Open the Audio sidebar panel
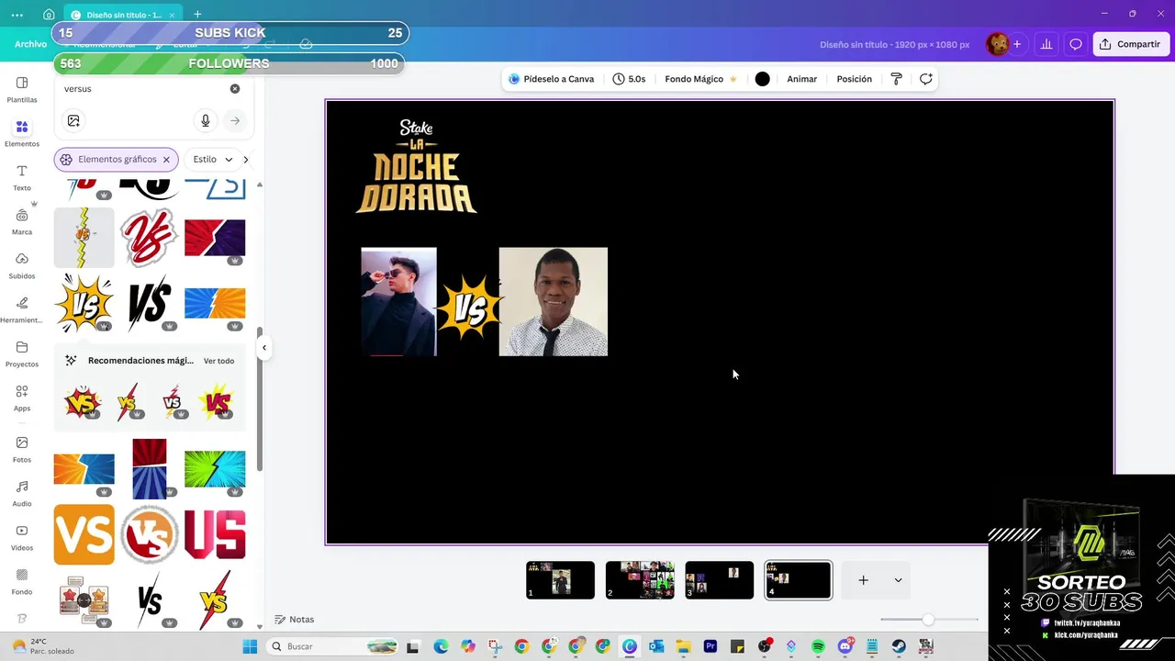This screenshot has height=661, width=1175. click(x=22, y=493)
